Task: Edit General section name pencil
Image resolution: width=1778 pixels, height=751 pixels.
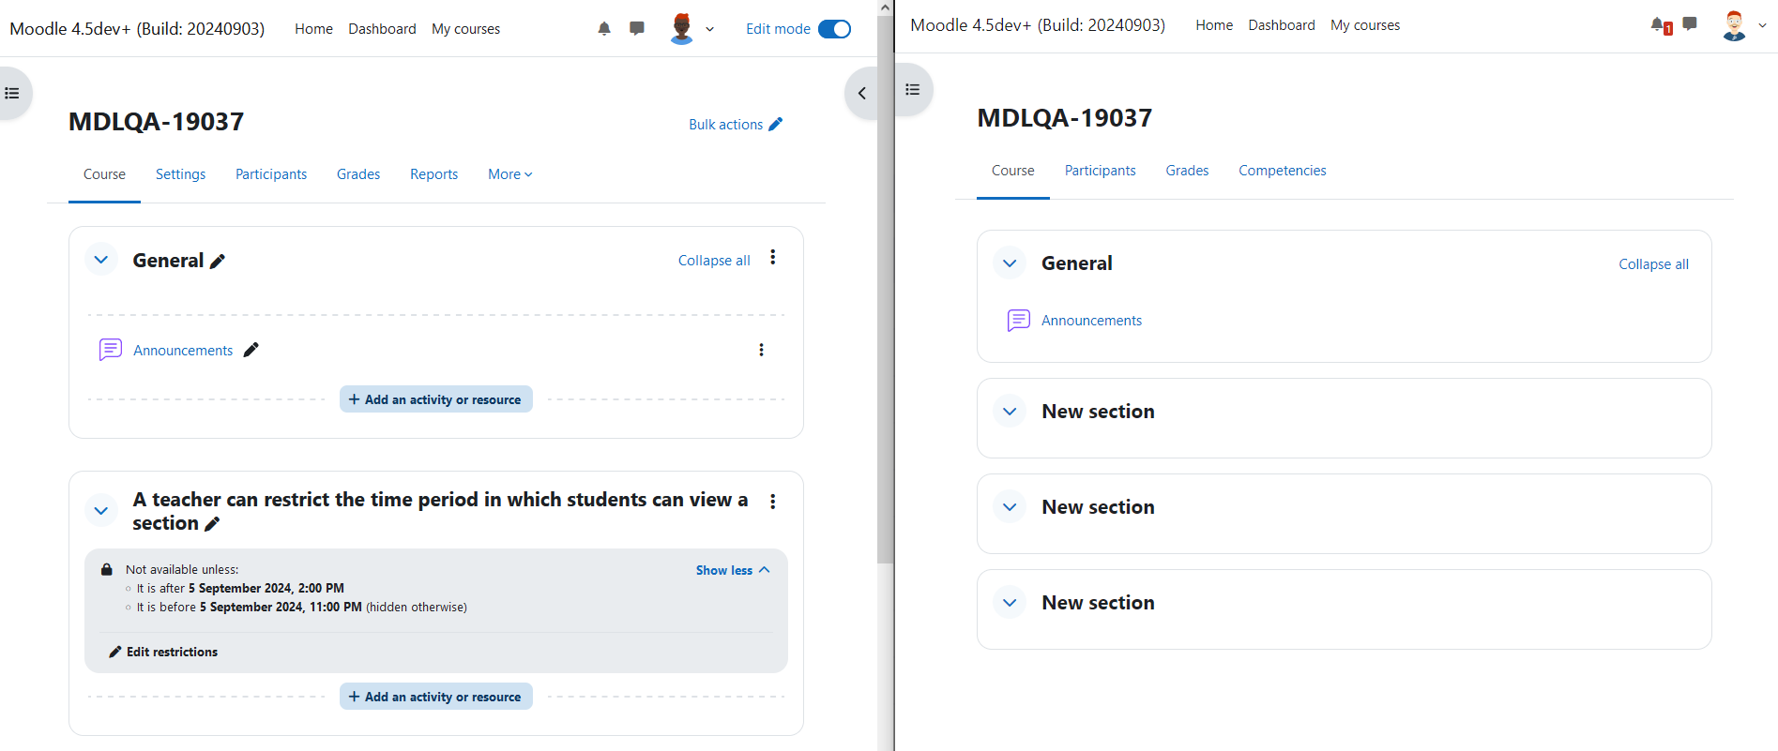Action: 218,262
